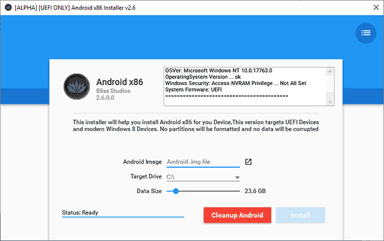Click the window title text
The image size is (384, 241).
[75, 8]
